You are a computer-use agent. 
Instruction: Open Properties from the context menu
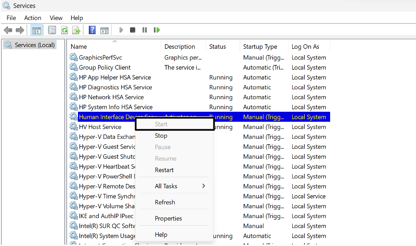click(x=168, y=218)
